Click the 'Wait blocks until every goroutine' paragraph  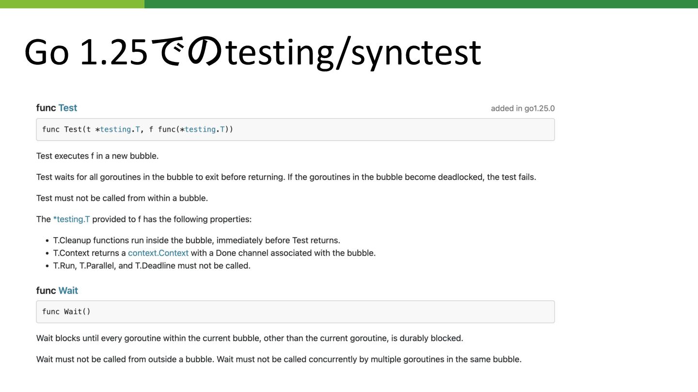tap(250, 338)
